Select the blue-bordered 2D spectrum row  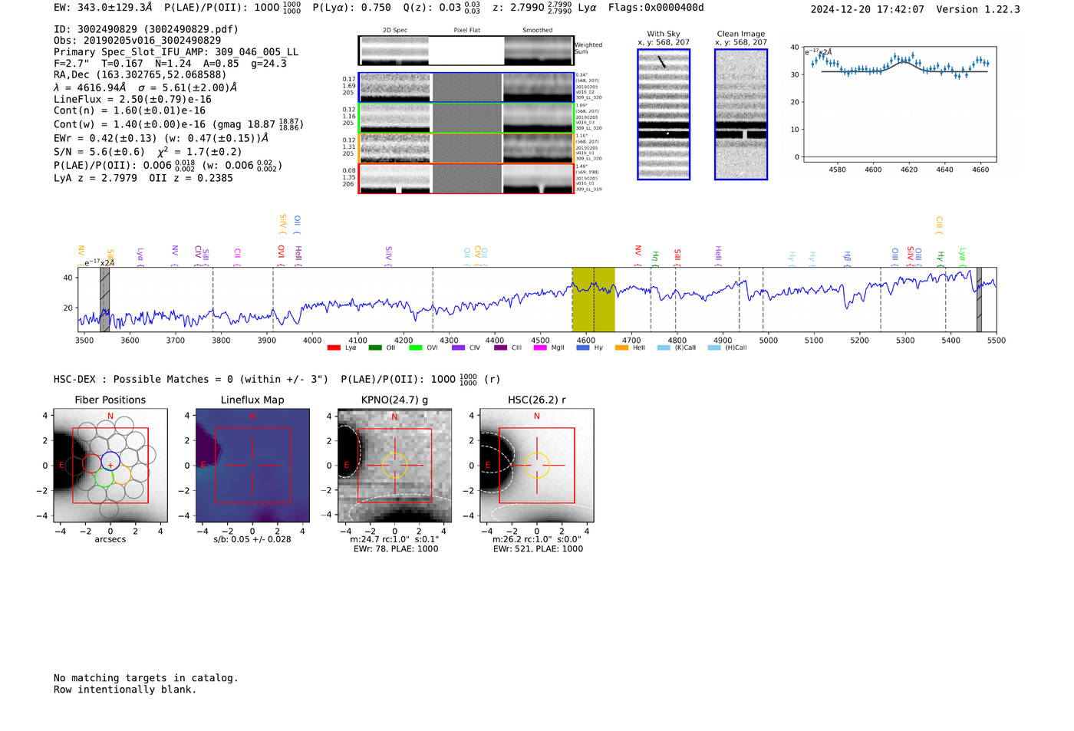coord(466,87)
